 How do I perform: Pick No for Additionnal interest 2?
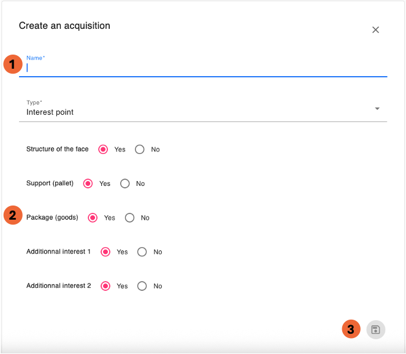coord(142,286)
